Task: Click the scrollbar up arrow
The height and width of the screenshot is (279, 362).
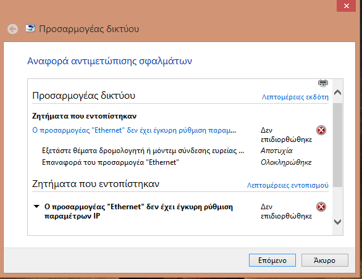Action: coord(337,93)
